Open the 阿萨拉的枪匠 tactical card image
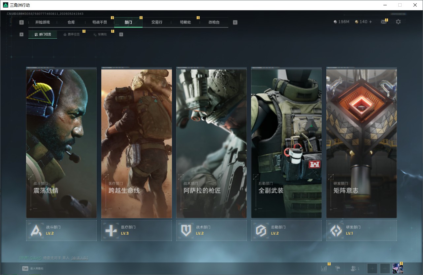The width and height of the screenshot is (423, 275). click(211, 143)
